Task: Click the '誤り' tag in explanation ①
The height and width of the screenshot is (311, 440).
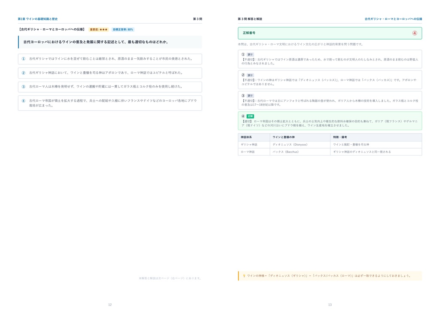Action: click(250, 55)
